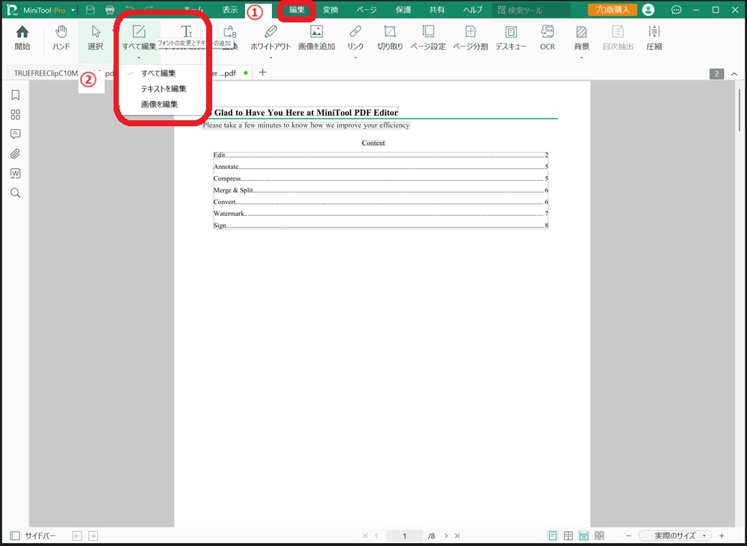The height and width of the screenshot is (546, 747).
Task: Click 画像を追加 add image tool
Action: [316, 37]
